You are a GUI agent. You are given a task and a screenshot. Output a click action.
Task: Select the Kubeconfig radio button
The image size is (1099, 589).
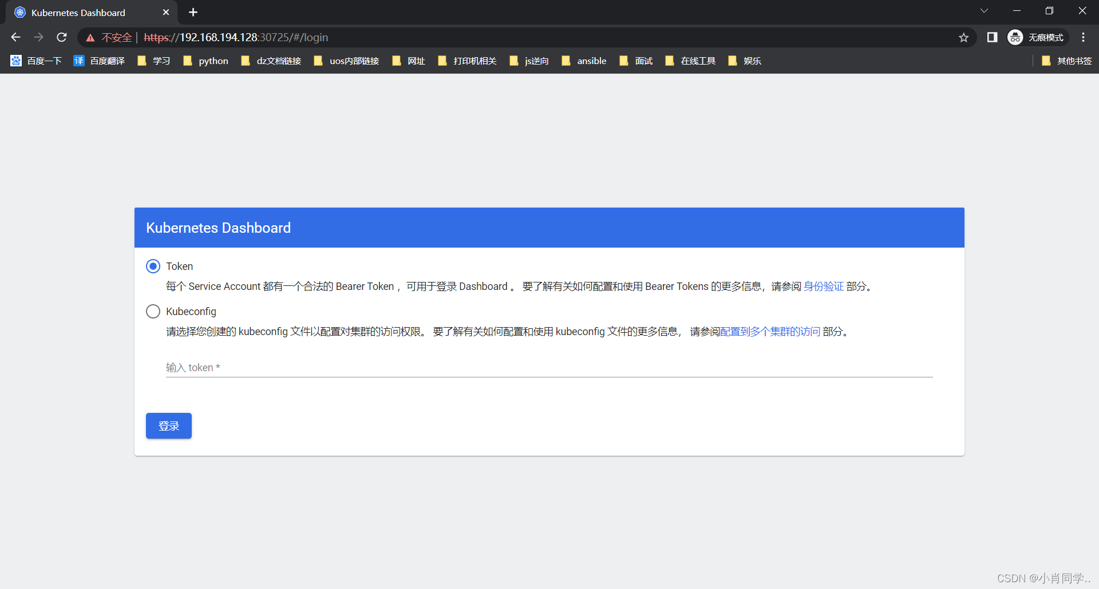pyautogui.click(x=153, y=311)
